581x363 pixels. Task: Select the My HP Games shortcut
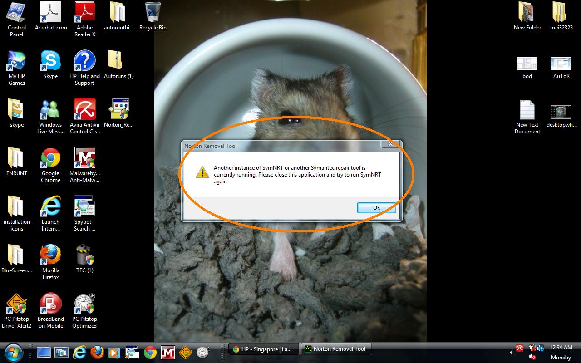[x=16, y=68]
